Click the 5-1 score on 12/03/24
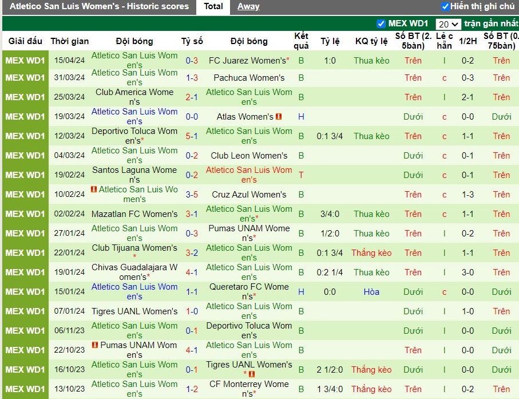Screen dimensions: 519x399 (192, 136)
